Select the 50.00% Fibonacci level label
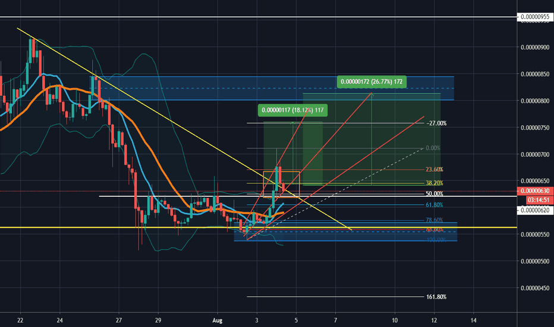The image size is (554, 327). click(x=435, y=194)
